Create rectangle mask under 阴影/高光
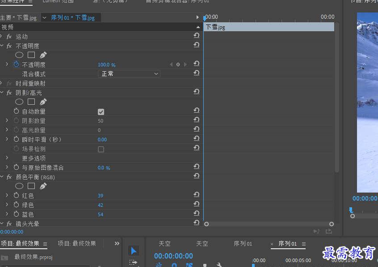Screen dimensions: 378x267 pyautogui.click(x=31, y=102)
